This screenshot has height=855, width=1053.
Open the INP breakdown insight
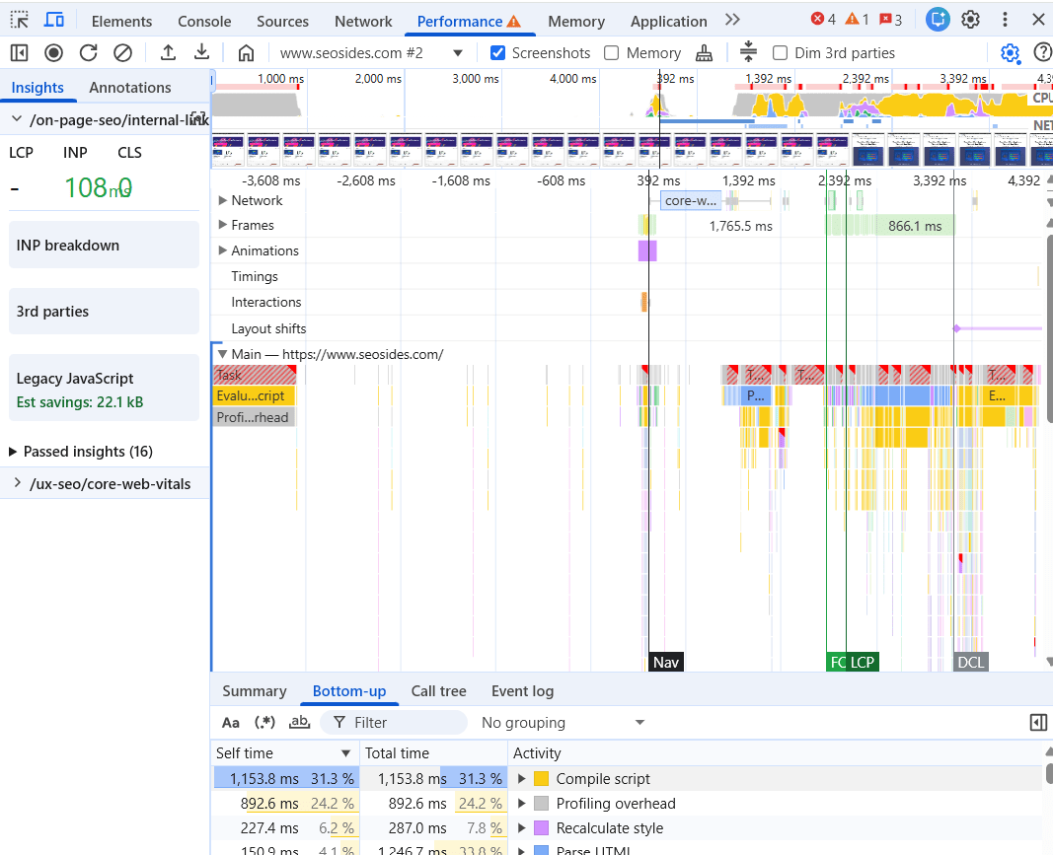pos(104,245)
